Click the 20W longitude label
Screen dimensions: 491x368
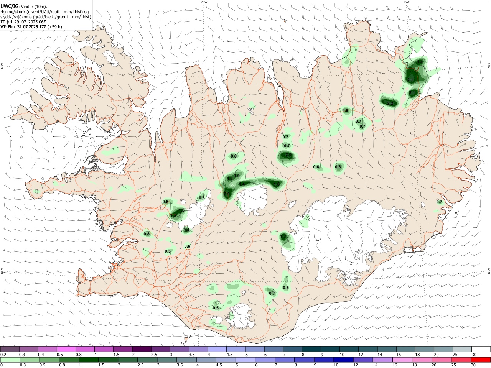(x=204, y=2)
